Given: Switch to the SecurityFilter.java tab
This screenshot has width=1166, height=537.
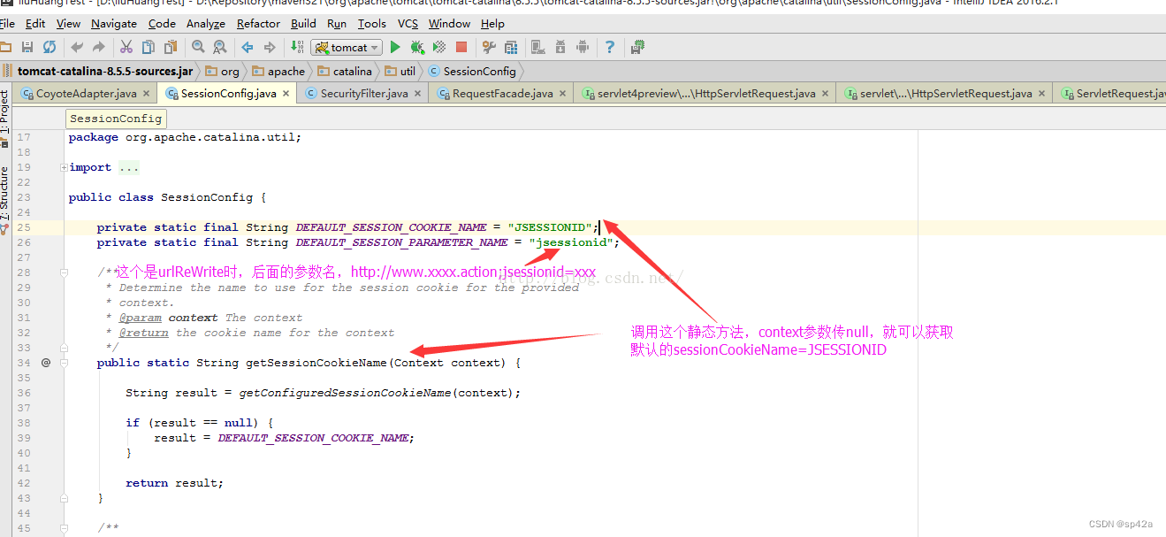Looking at the screenshot, I should click(x=364, y=93).
